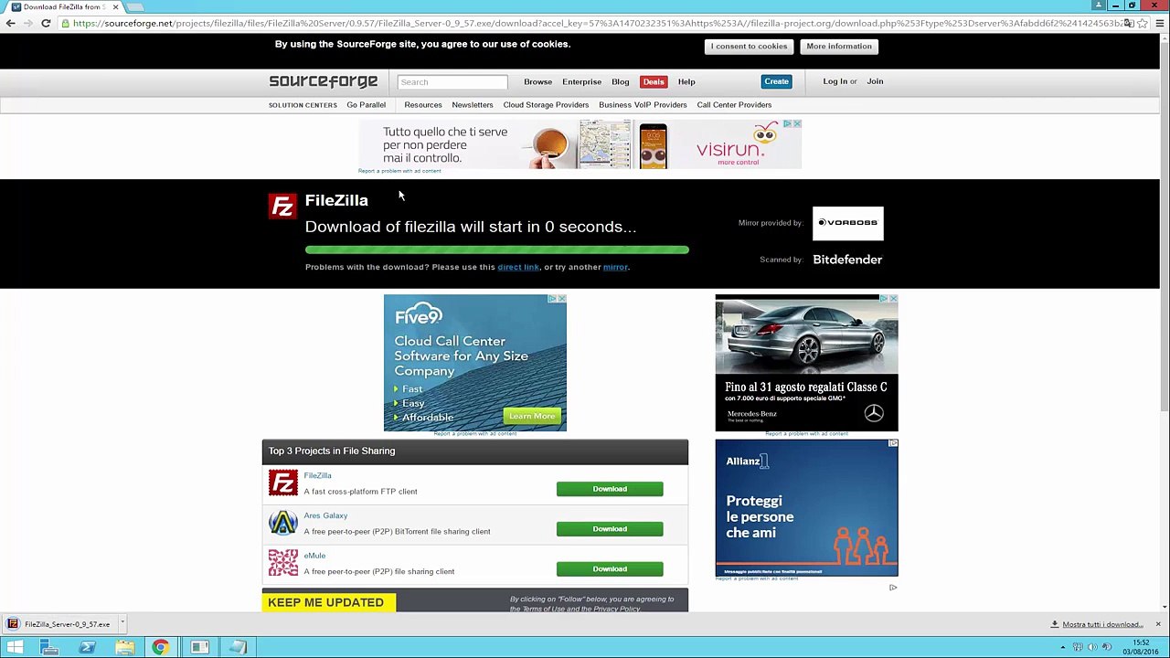
Task: Open File Explorer from the taskbar
Action: click(124, 647)
